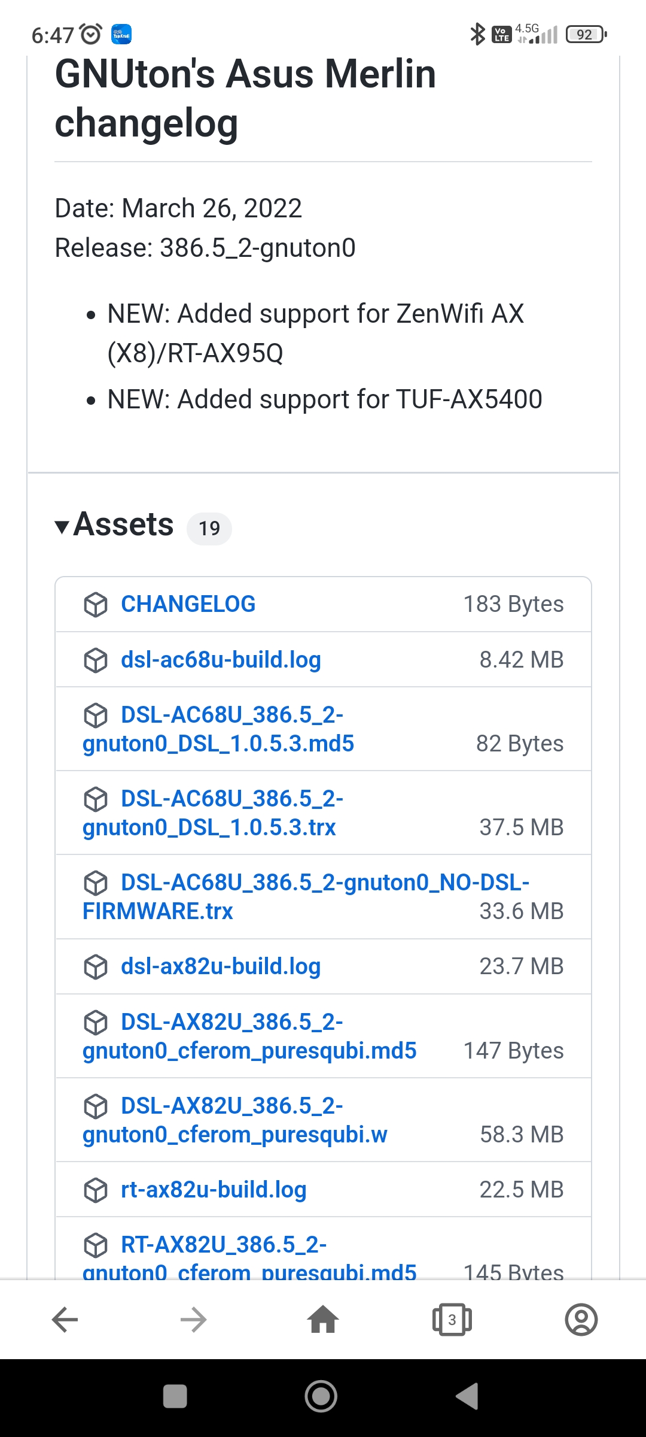Tap the Android recent apps square button
The image size is (646, 1437).
click(x=175, y=1396)
